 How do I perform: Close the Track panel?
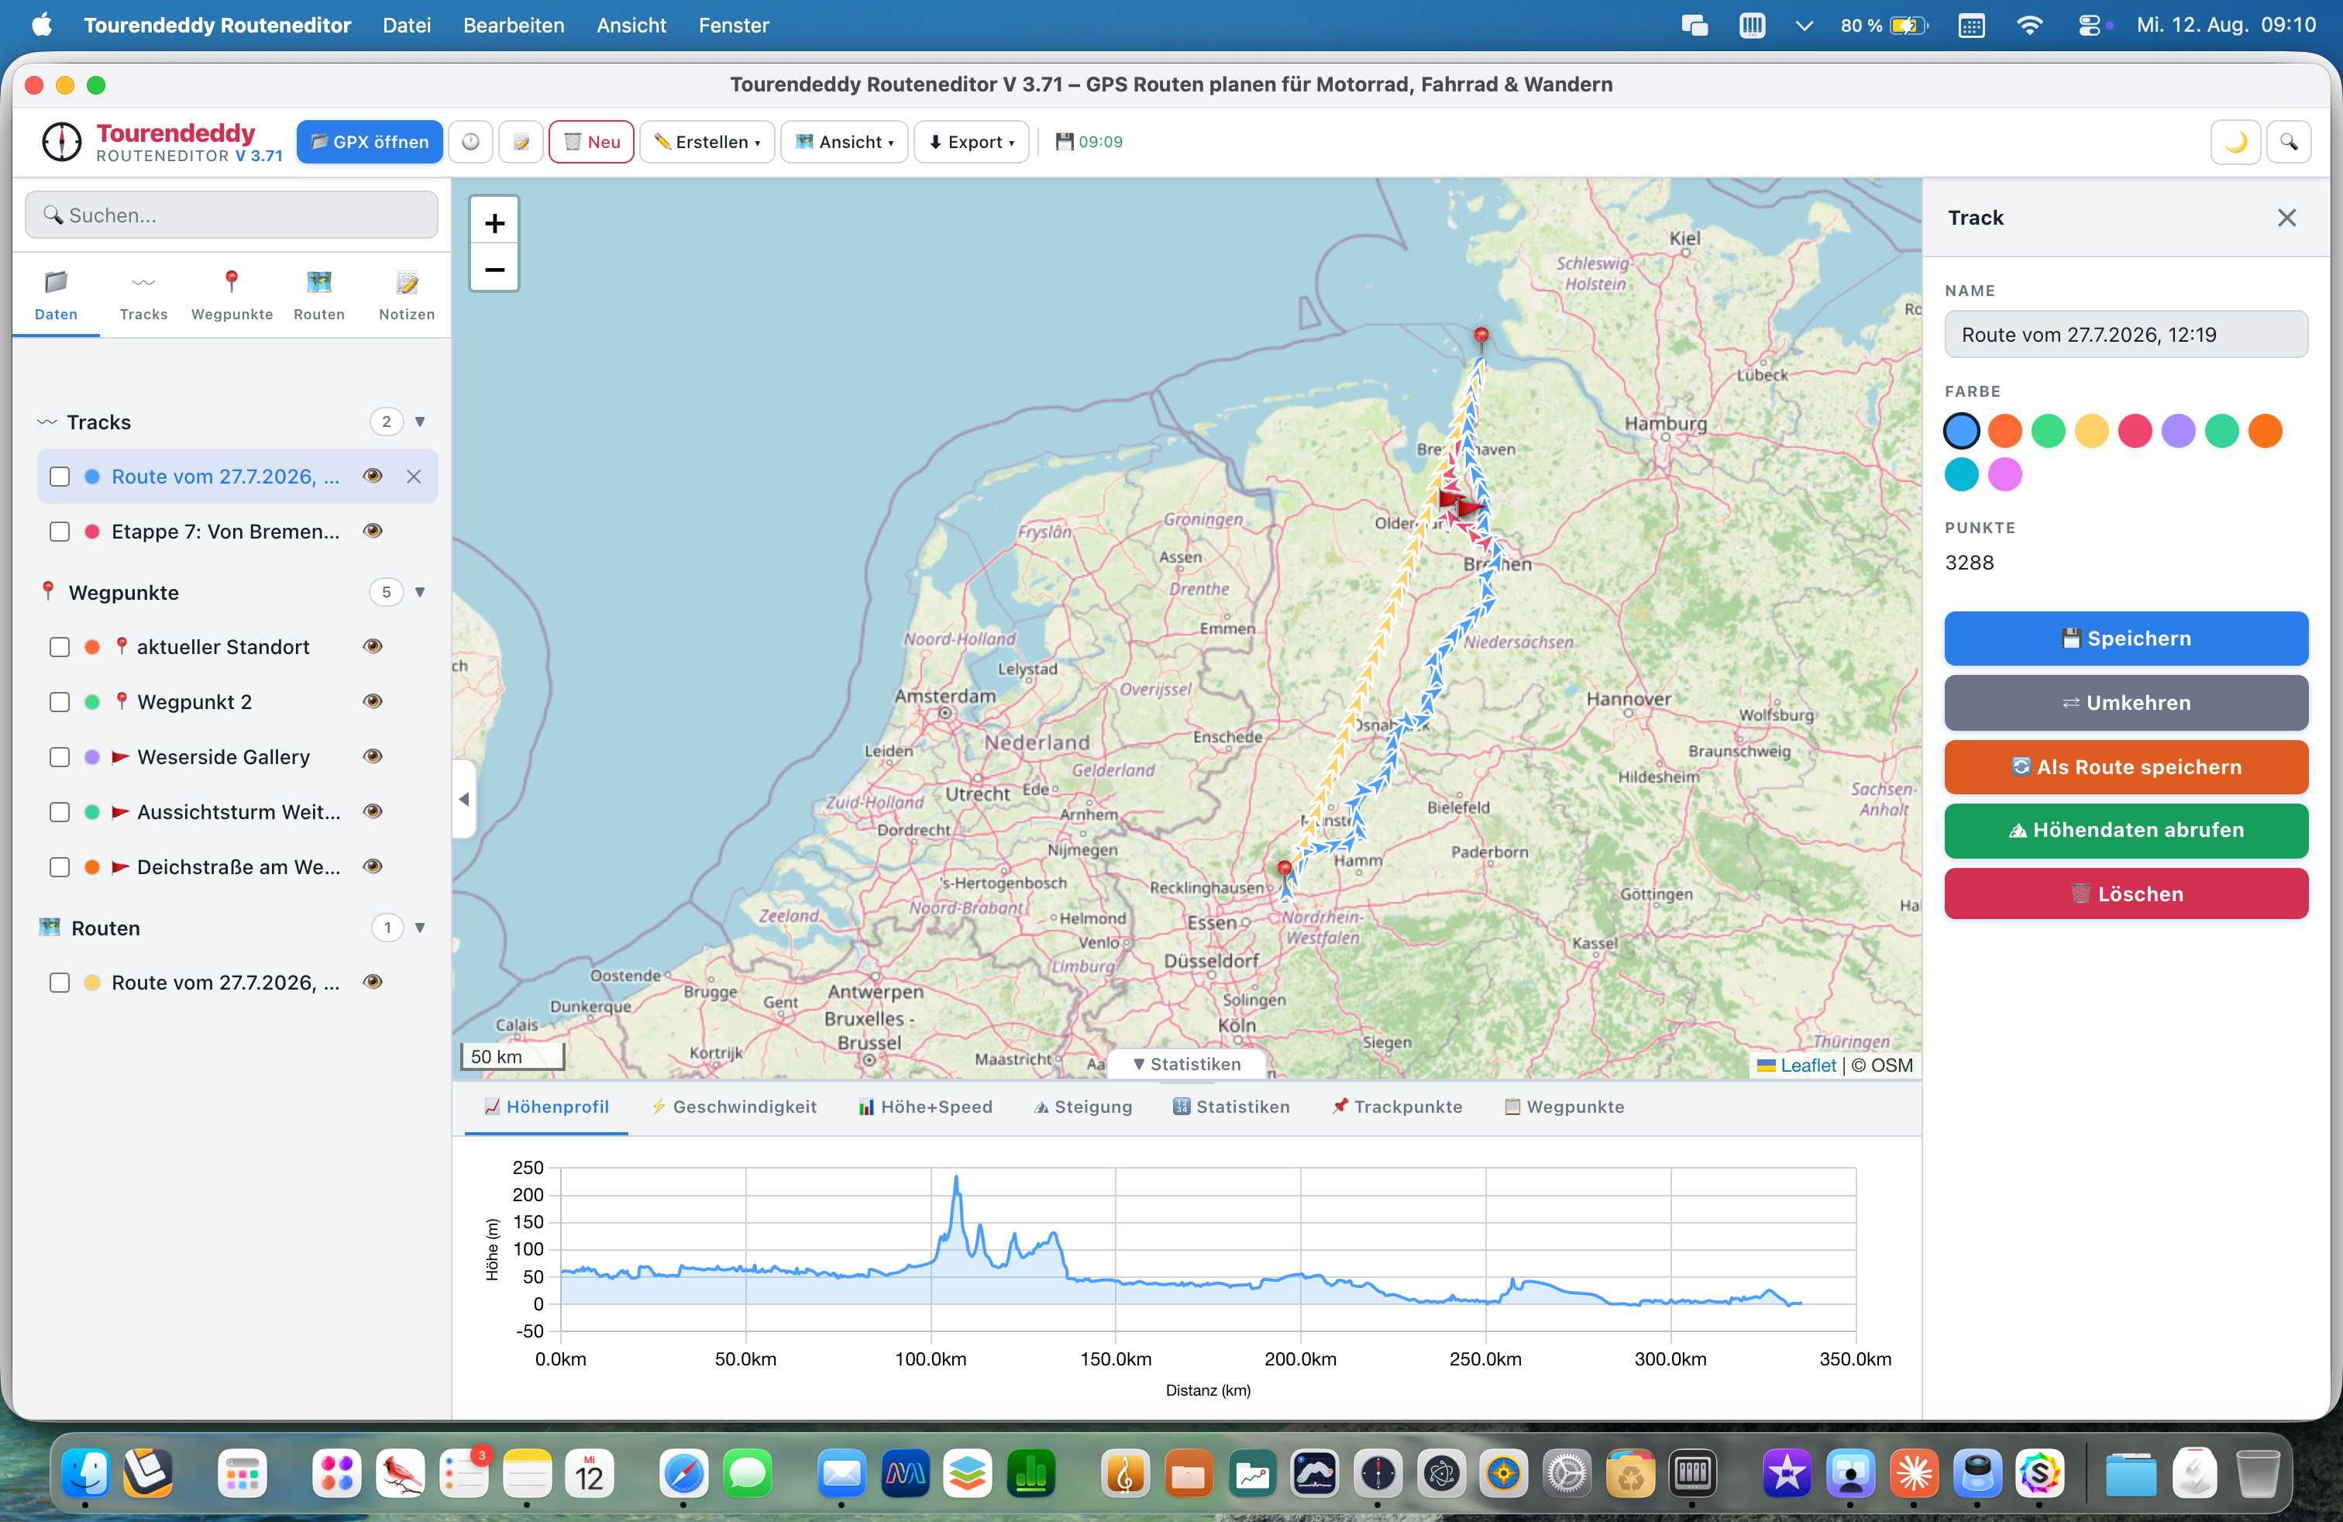tap(2286, 218)
